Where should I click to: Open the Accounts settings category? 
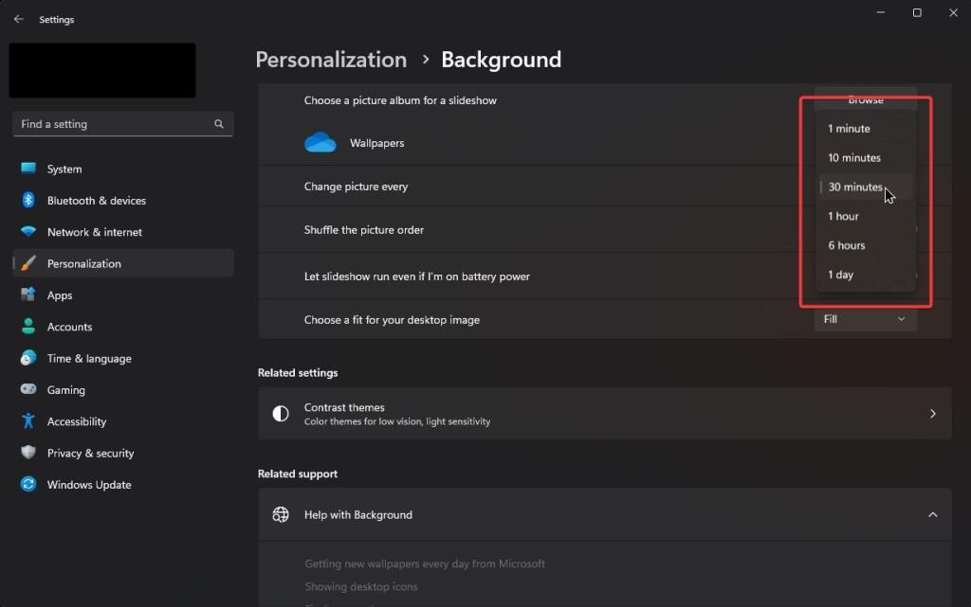122,327
